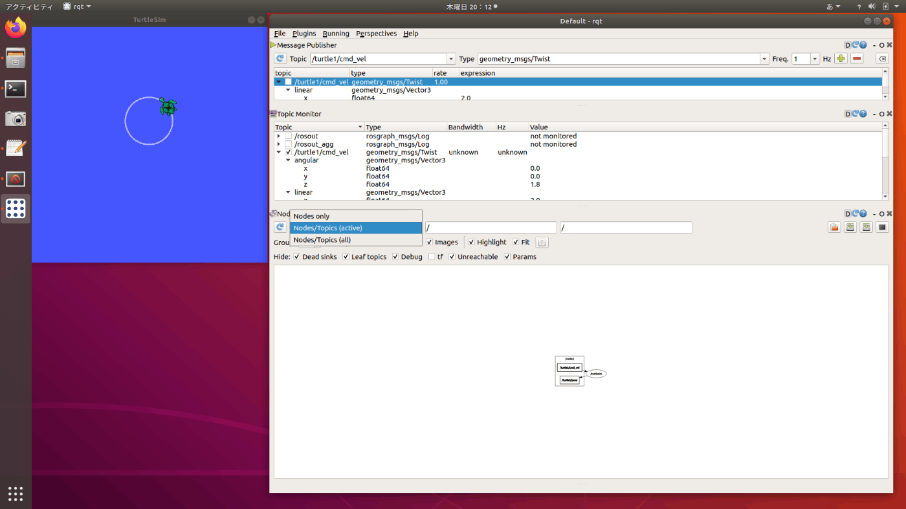906x509 pixels.
Task: Collapse linear node in Message Publisher
Action: [x=289, y=90]
